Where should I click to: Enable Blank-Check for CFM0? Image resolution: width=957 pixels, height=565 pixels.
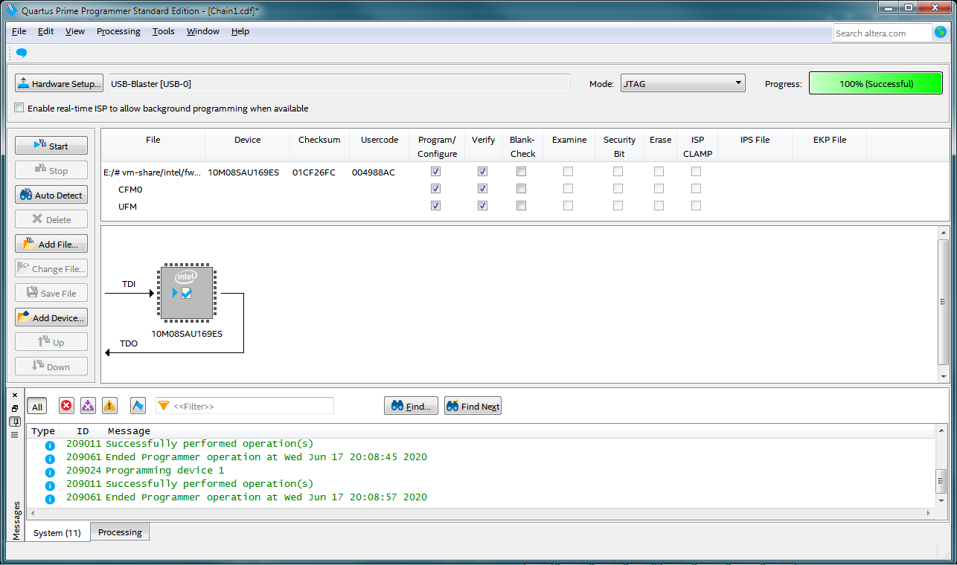pyautogui.click(x=522, y=188)
